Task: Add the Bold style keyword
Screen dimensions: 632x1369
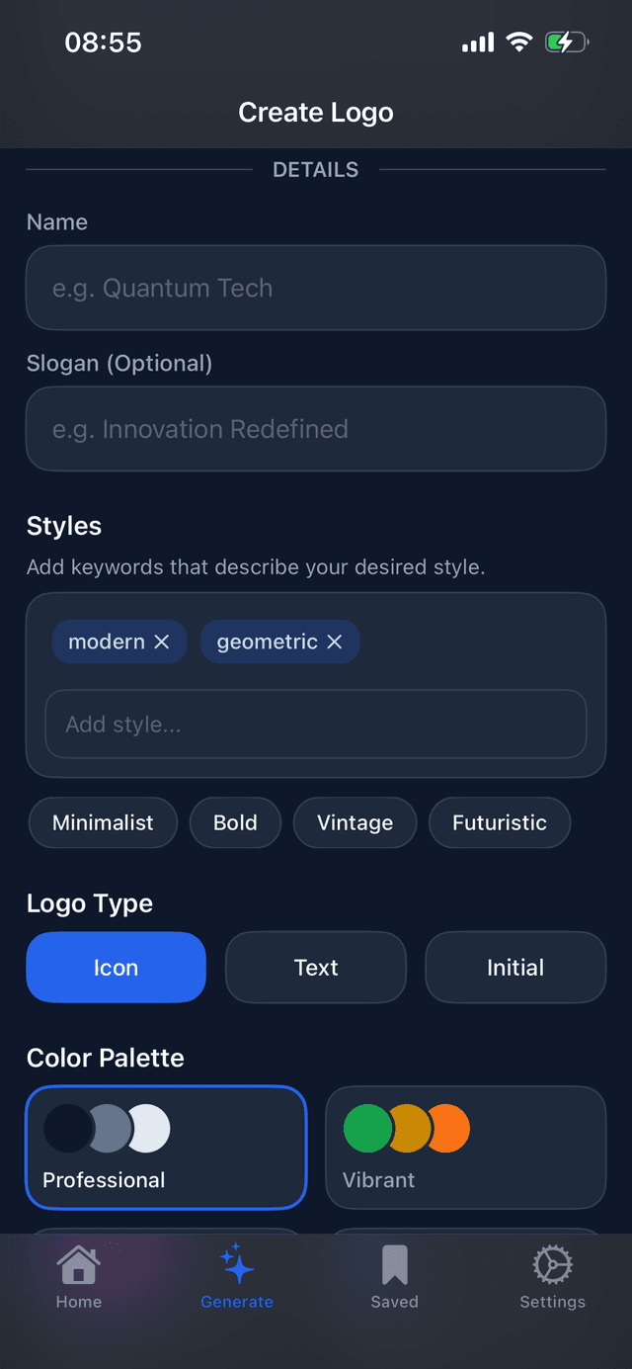Action: click(x=235, y=822)
